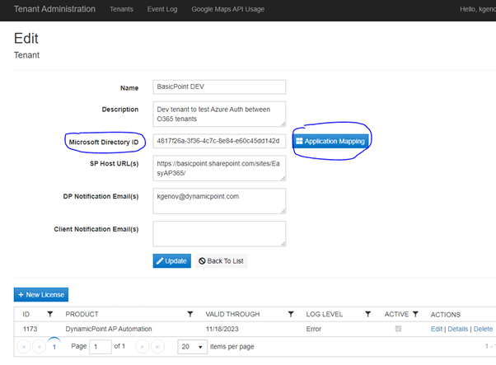Click Back To List button

pyautogui.click(x=221, y=261)
